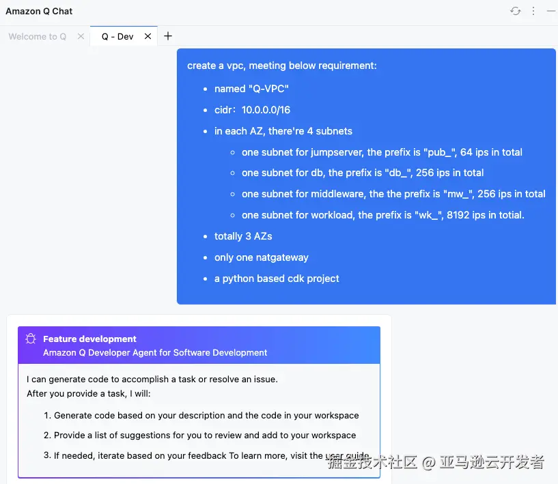Click the middleware subnet line with 'mw_' prefix

tap(393, 194)
